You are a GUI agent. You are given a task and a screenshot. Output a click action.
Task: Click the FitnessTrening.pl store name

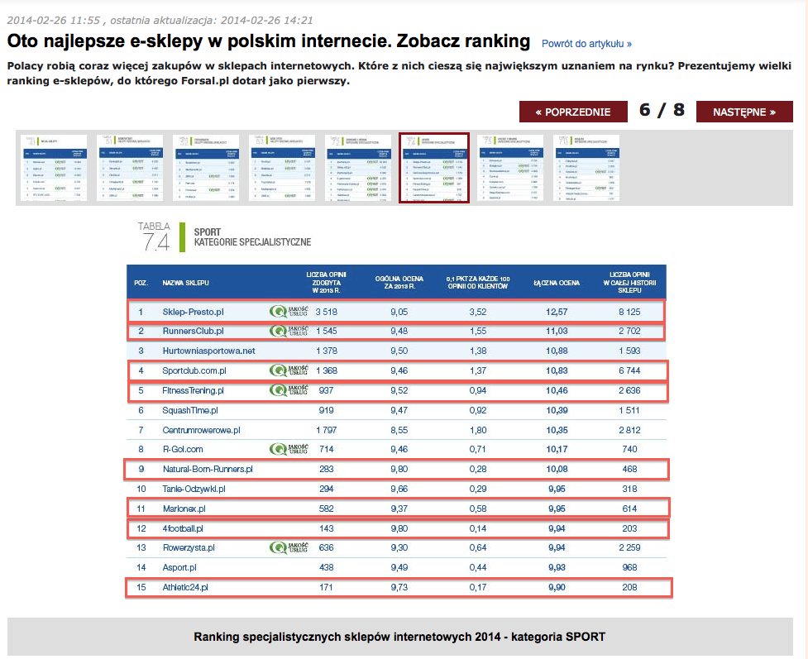193,390
